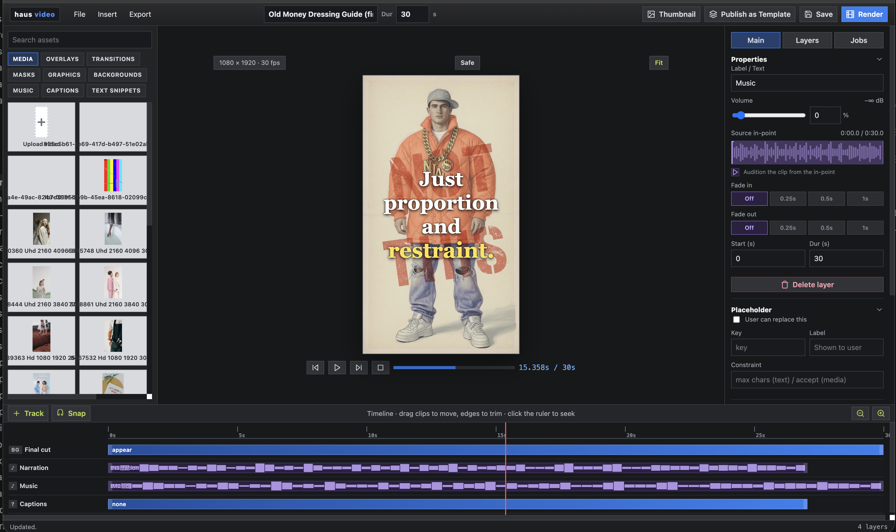This screenshot has height=532, width=896.
Task: Select the MASKS asset category
Action: pyautogui.click(x=24, y=75)
